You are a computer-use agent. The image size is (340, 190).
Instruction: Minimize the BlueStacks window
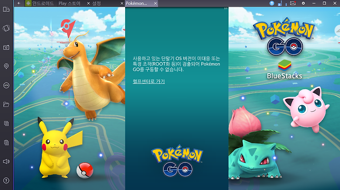314,3
